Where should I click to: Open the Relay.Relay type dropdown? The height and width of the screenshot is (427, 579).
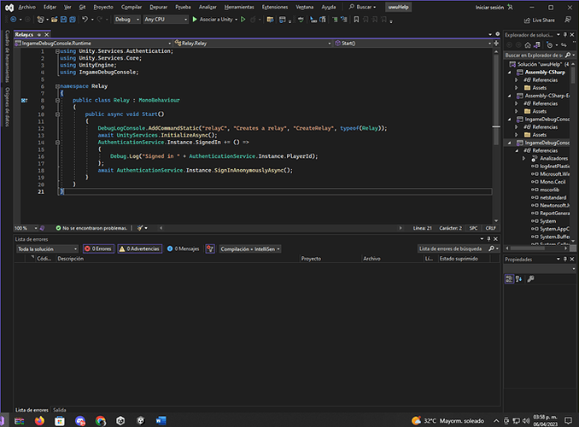point(253,44)
